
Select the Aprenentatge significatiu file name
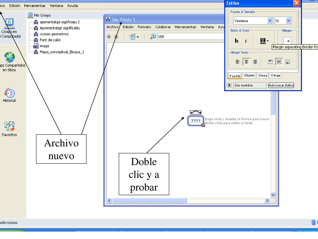[x=60, y=28]
